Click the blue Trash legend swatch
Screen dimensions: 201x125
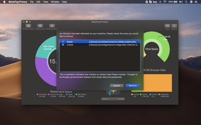point(67,94)
